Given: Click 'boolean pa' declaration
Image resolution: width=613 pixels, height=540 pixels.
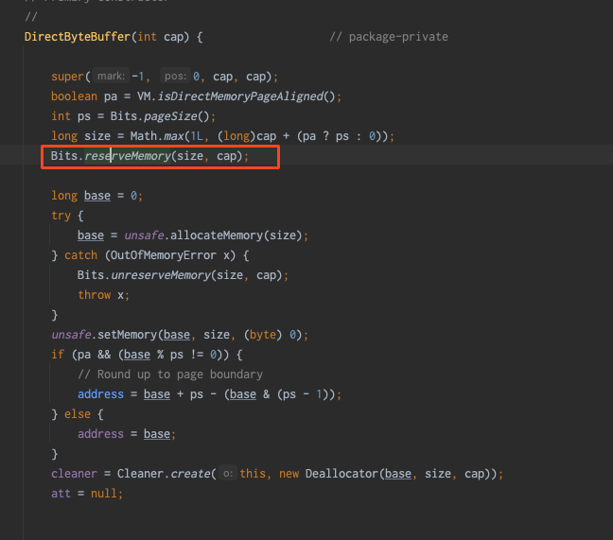Looking at the screenshot, I should click(84, 96).
